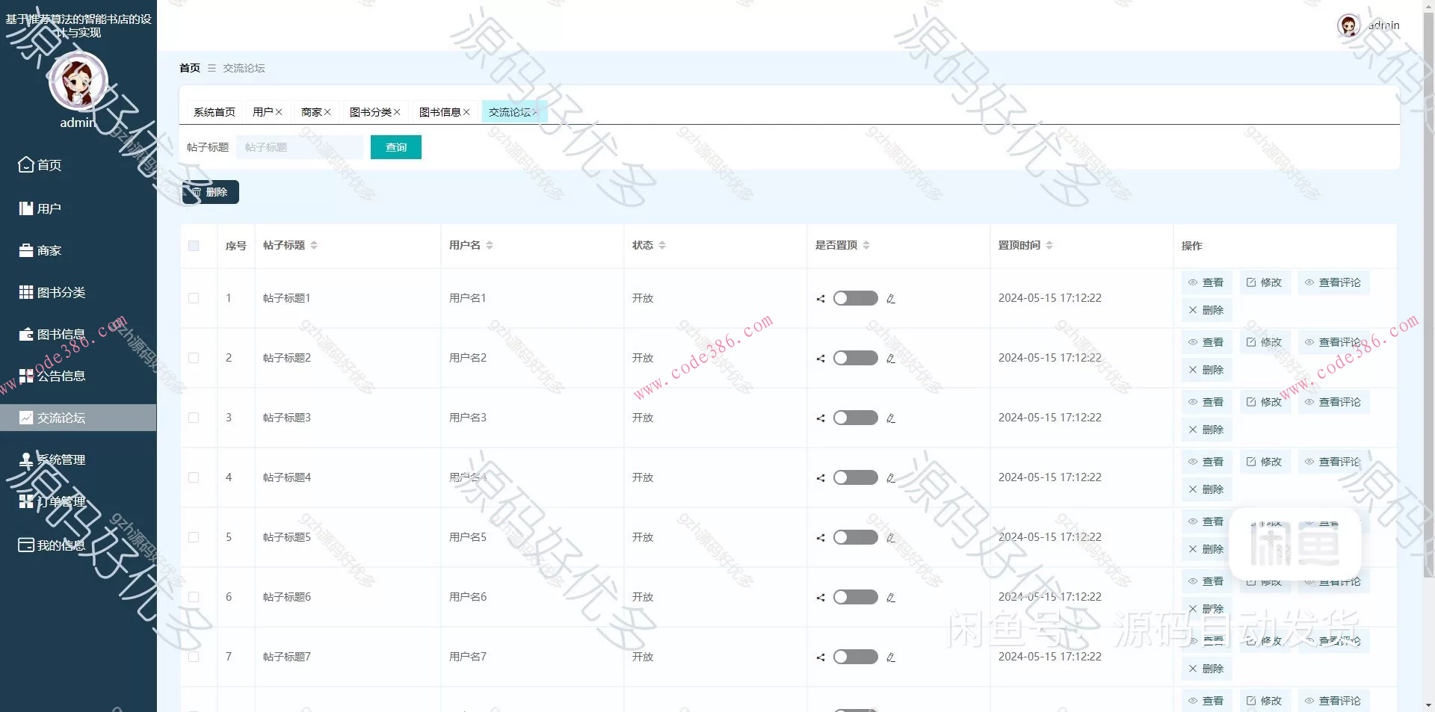Click 查看 for row 帖子标题4

1206,462
